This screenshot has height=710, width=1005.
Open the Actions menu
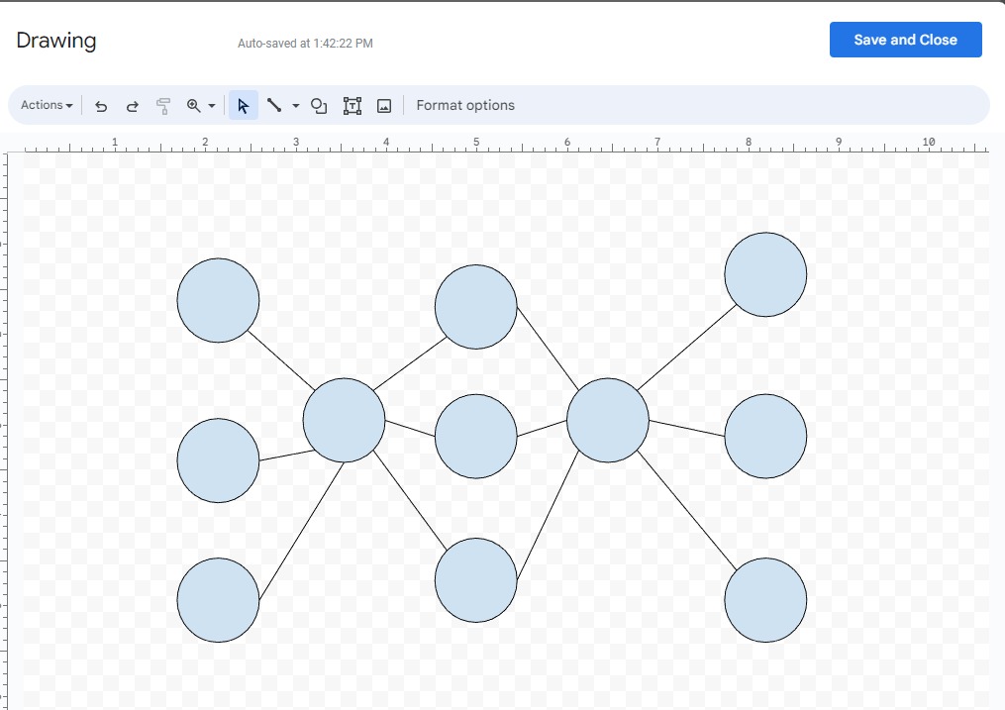click(45, 105)
